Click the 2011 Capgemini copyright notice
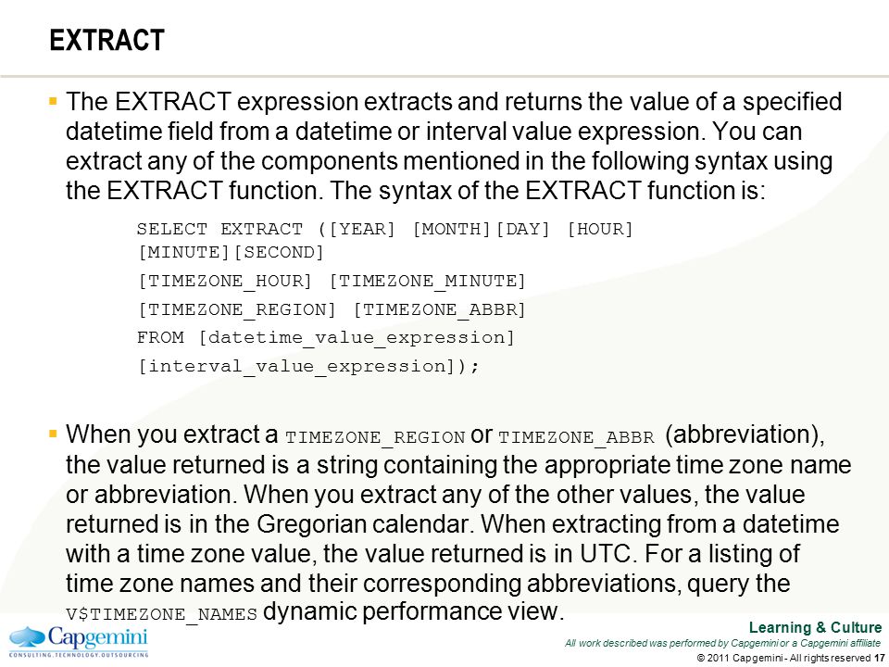The width and height of the screenshot is (889, 667). (x=784, y=658)
